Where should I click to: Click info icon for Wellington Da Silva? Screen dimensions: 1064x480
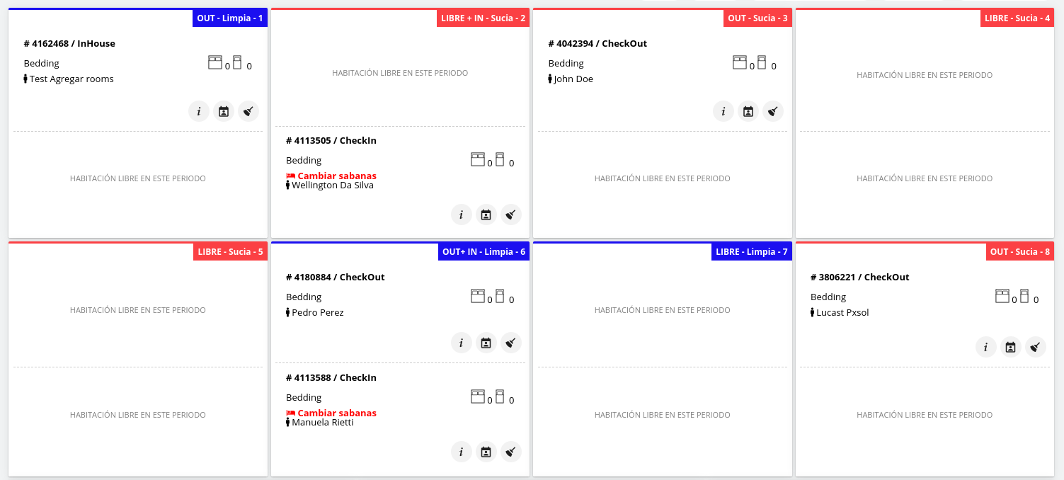tap(462, 215)
